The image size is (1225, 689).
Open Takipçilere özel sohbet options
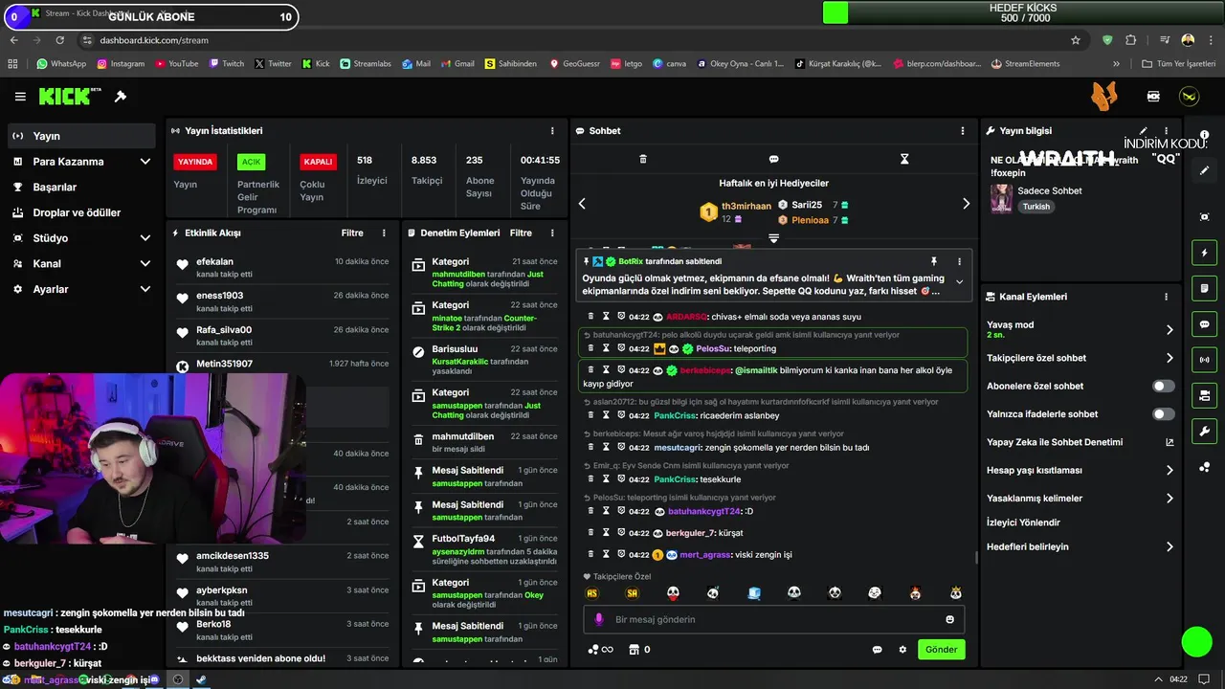[1080, 358]
